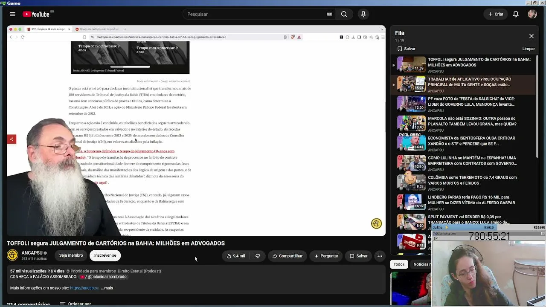Viewport: 546px width, 307px height.
Task: Like the video with 9,4 mil
Action: pyautogui.click(x=236, y=256)
